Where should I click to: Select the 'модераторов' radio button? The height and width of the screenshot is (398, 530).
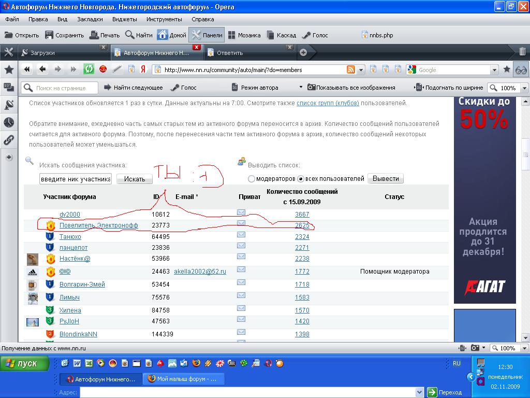(x=252, y=179)
